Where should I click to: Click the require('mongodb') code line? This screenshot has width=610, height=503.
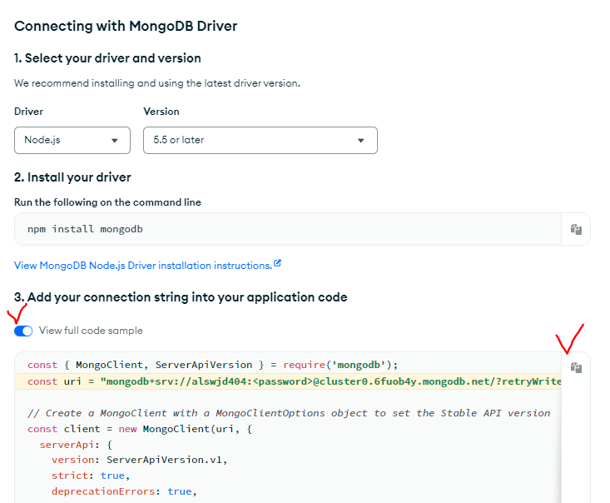coord(213,365)
